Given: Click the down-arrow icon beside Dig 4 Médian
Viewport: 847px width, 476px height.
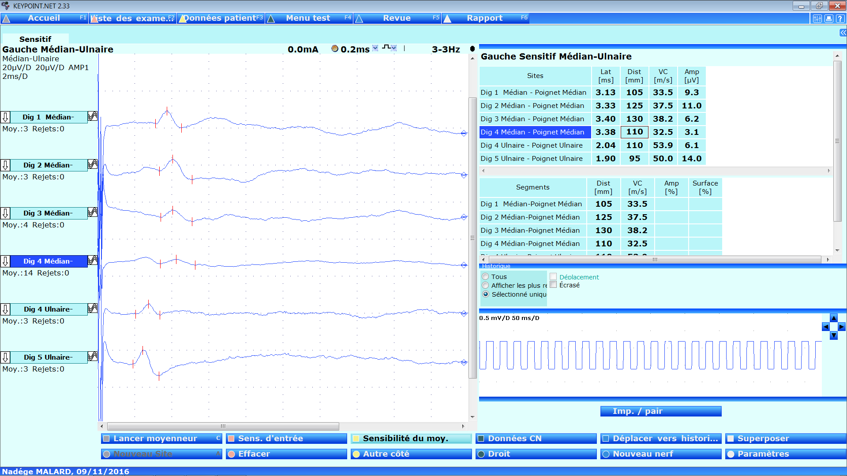Looking at the screenshot, I should (5, 261).
